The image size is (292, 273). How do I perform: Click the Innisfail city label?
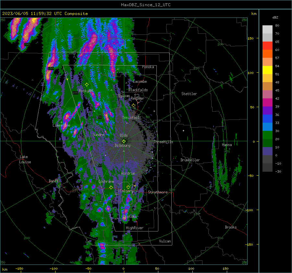pyautogui.click(x=131, y=118)
